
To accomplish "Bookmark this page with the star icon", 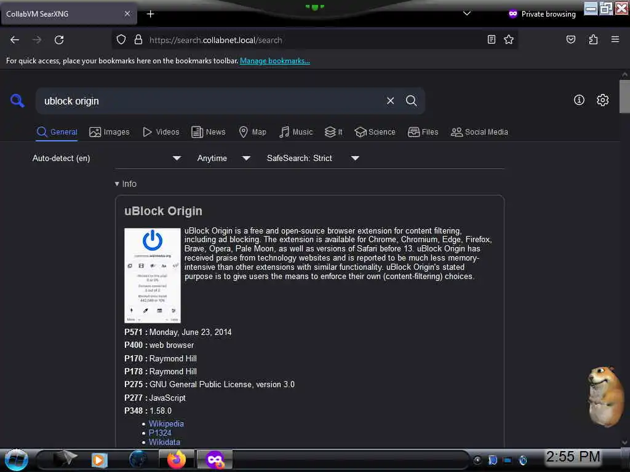I will tap(509, 39).
